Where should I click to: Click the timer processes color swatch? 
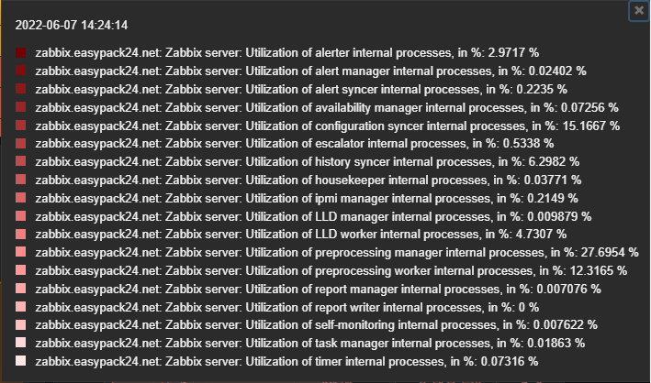[x=22, y=361]
